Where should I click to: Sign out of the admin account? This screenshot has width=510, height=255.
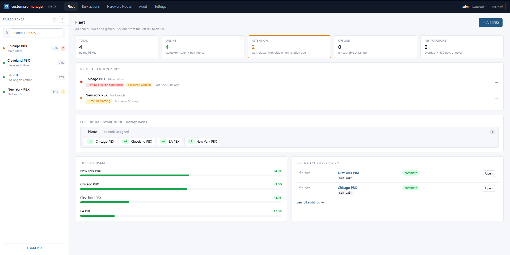tap(497, 6)
